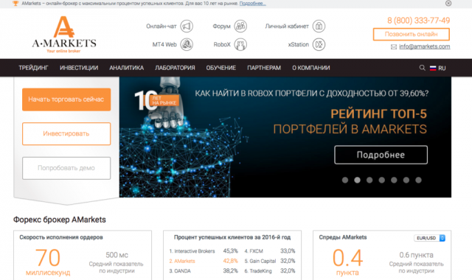Image resolution: width=472 pixels, height=280 pixels.
Task: Click the MT4 Web text link
Action: coord(164,44)
